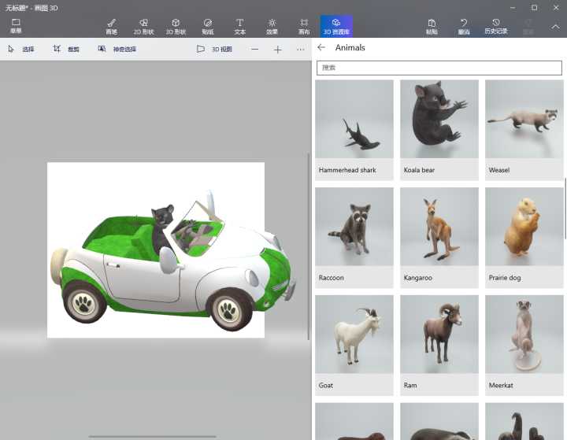The image size is (567, 440).
Task: Collapse the ribbon with top-right chevron
Action: click(x=554, y=26)
